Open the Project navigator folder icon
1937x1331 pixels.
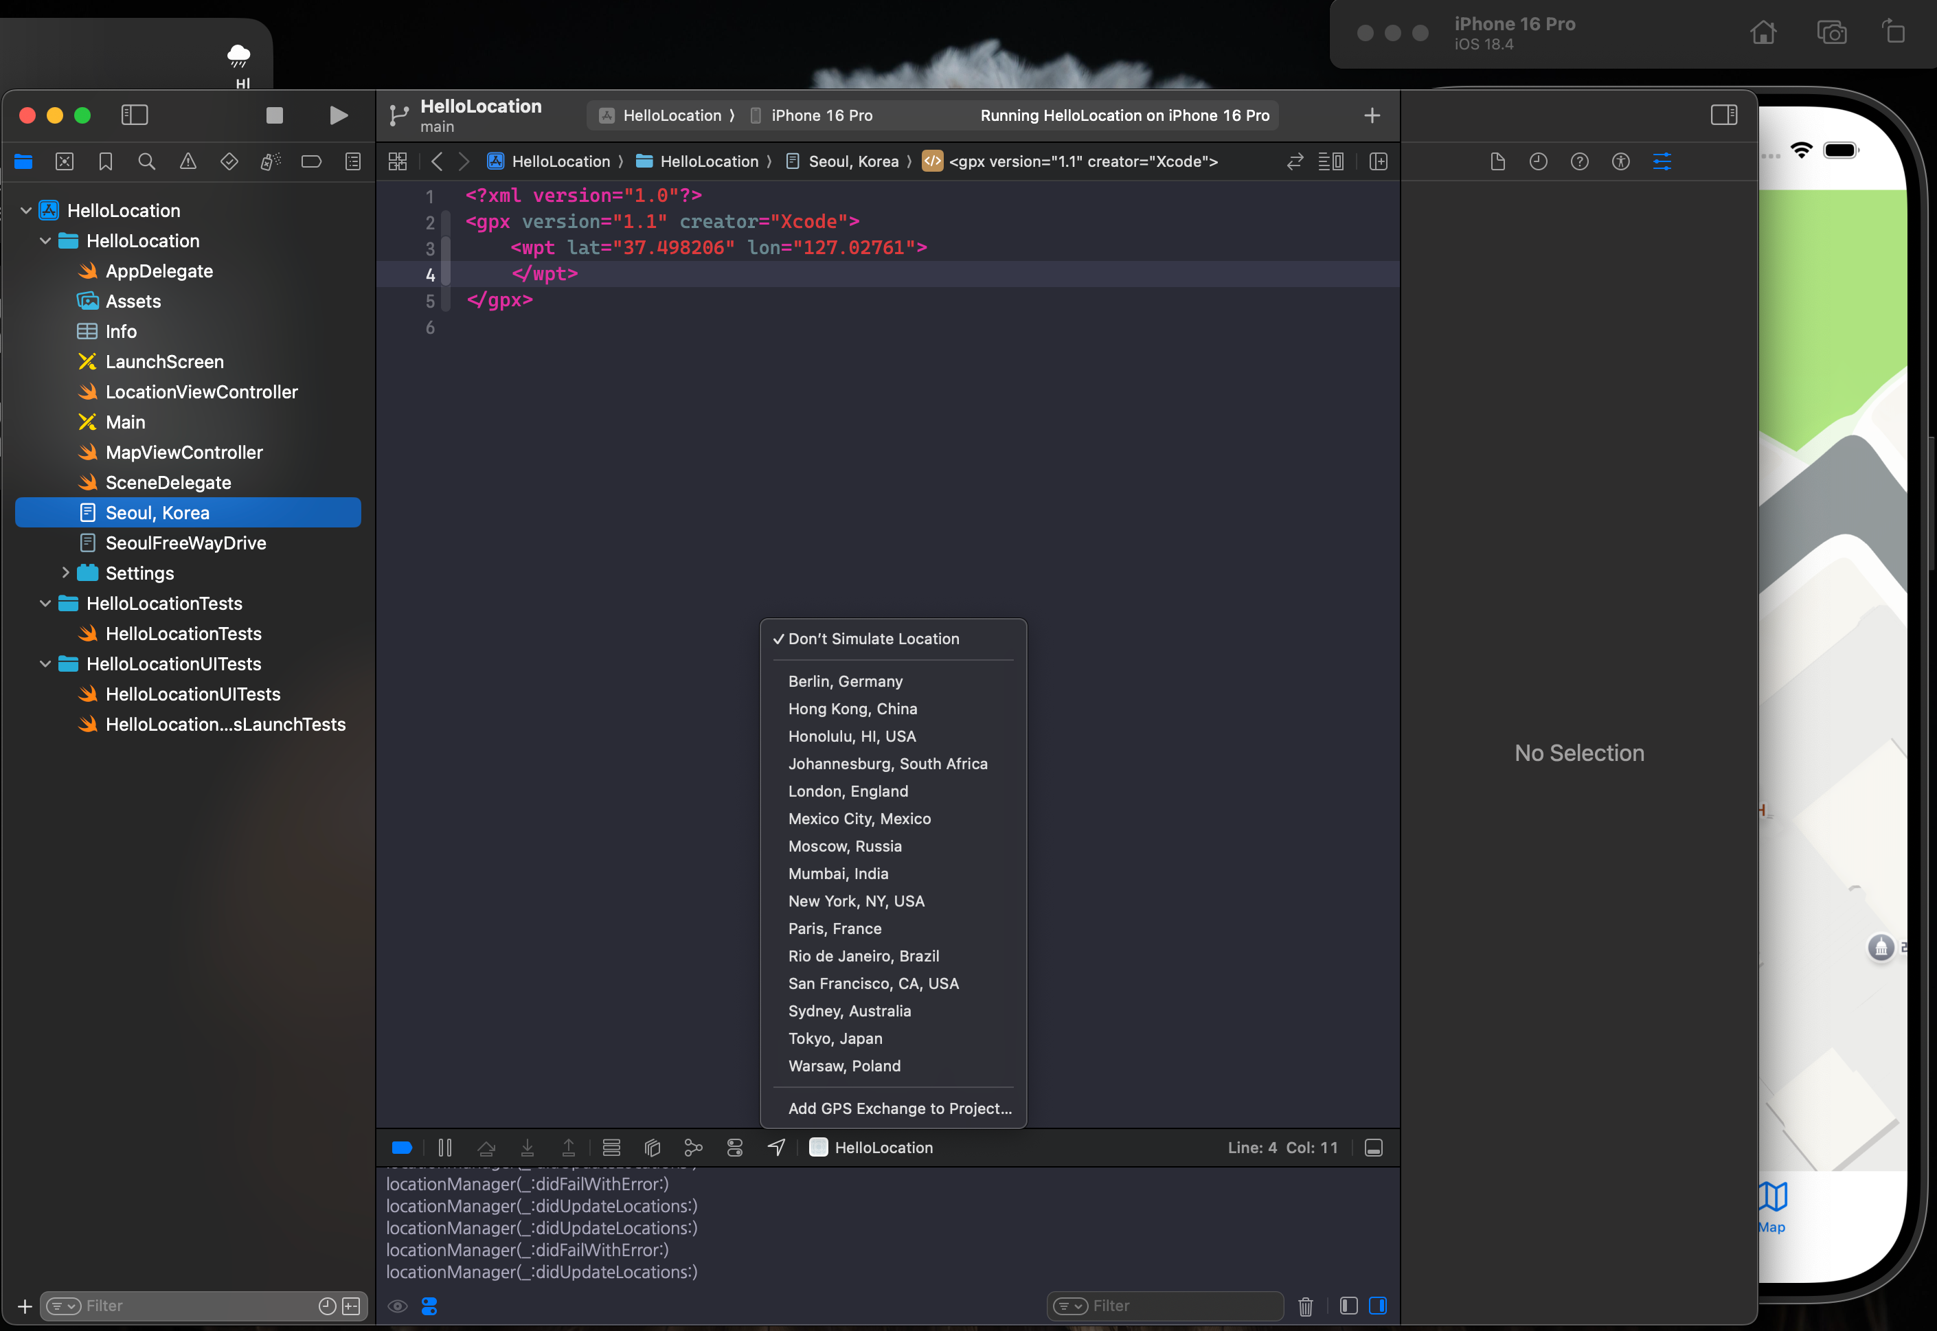(x=23, y=162)
